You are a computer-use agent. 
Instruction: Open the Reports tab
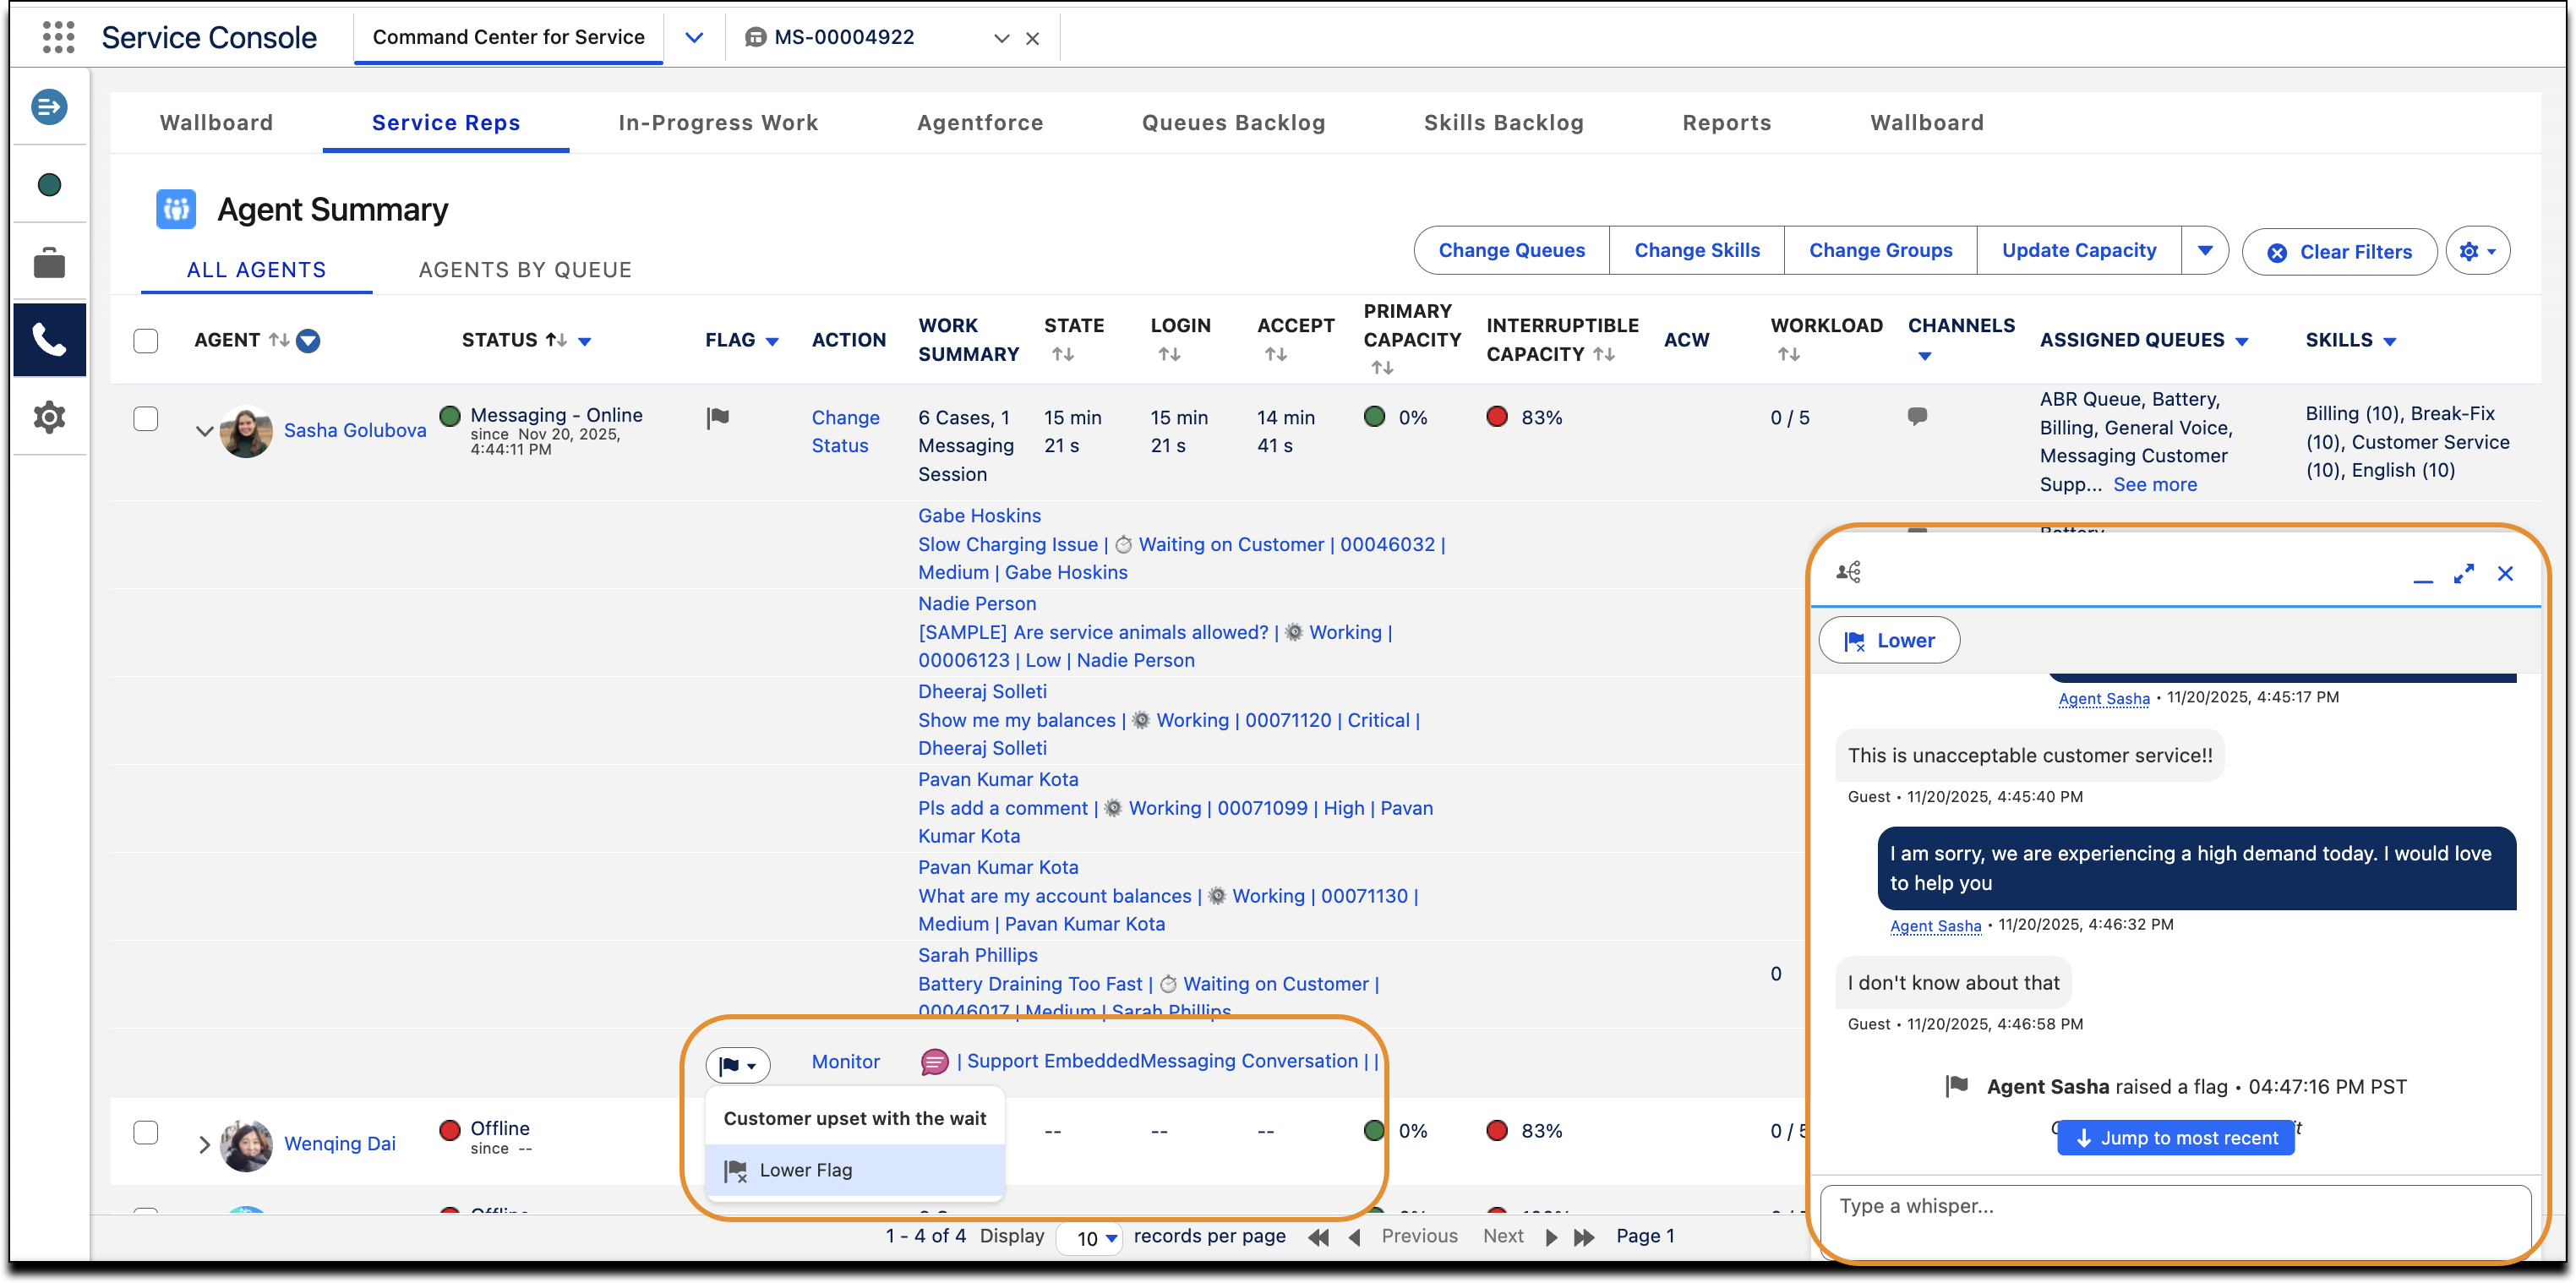1726,122
